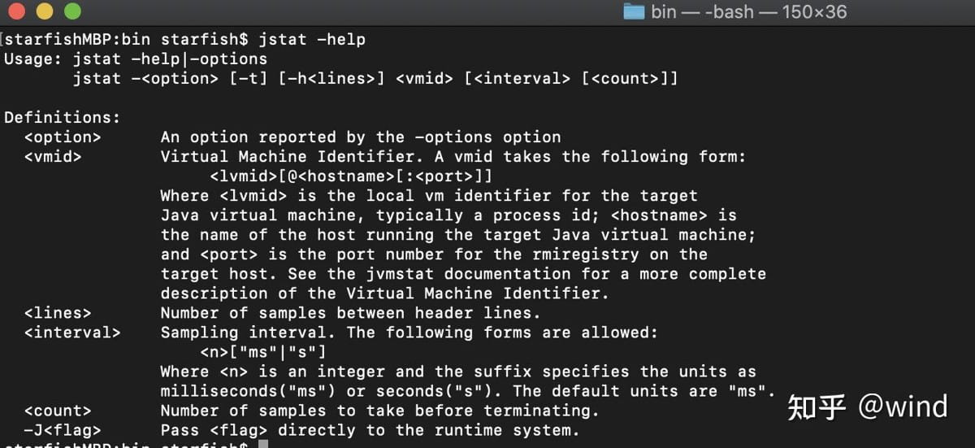Click the "<lvmid>[@<hostname>[:<port>]]" format text
The image size is (975, 448).
351,176
